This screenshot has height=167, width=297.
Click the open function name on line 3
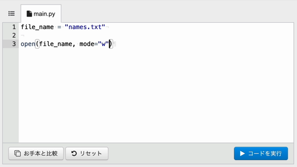pos(28,44)
